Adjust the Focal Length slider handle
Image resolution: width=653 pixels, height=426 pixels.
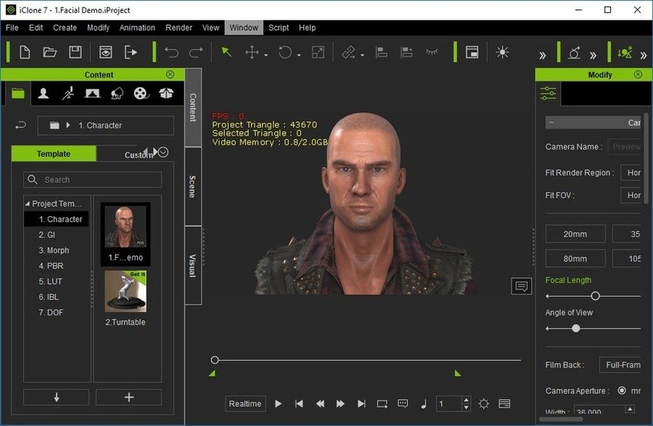tap(595, 296)
